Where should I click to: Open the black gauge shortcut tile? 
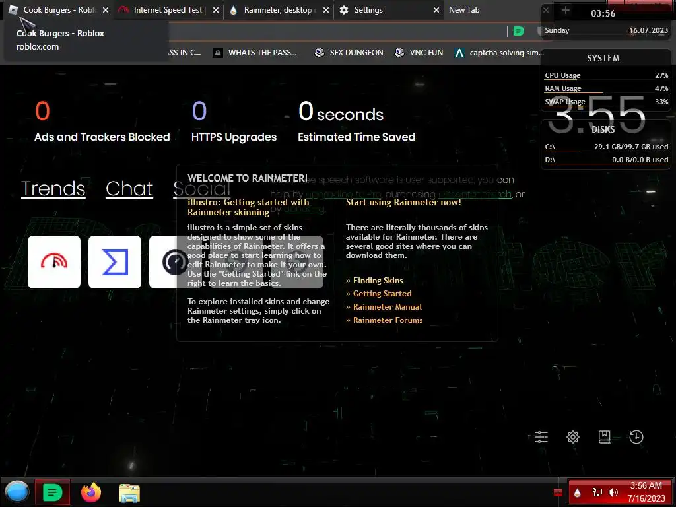(175, 262)
